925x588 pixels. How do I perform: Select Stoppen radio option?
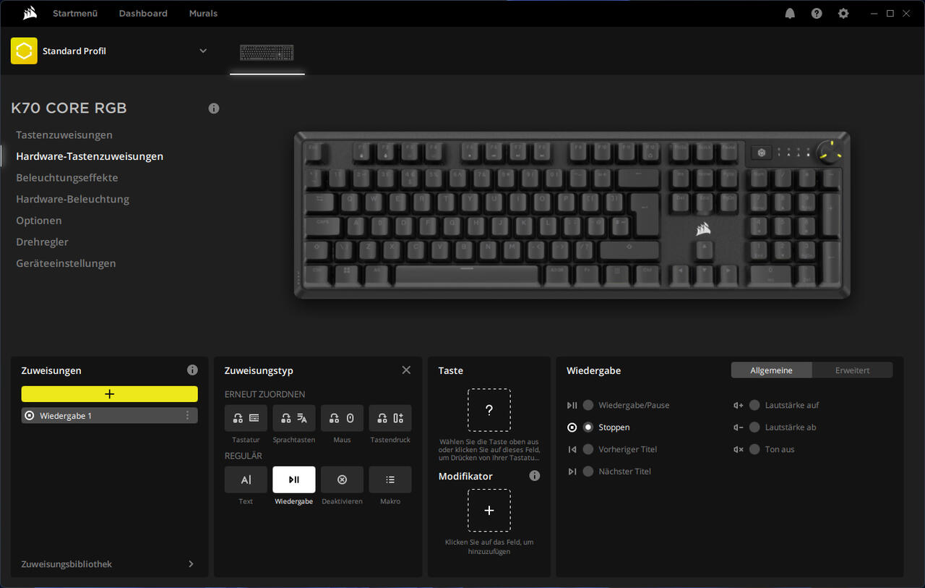(588, 427)
